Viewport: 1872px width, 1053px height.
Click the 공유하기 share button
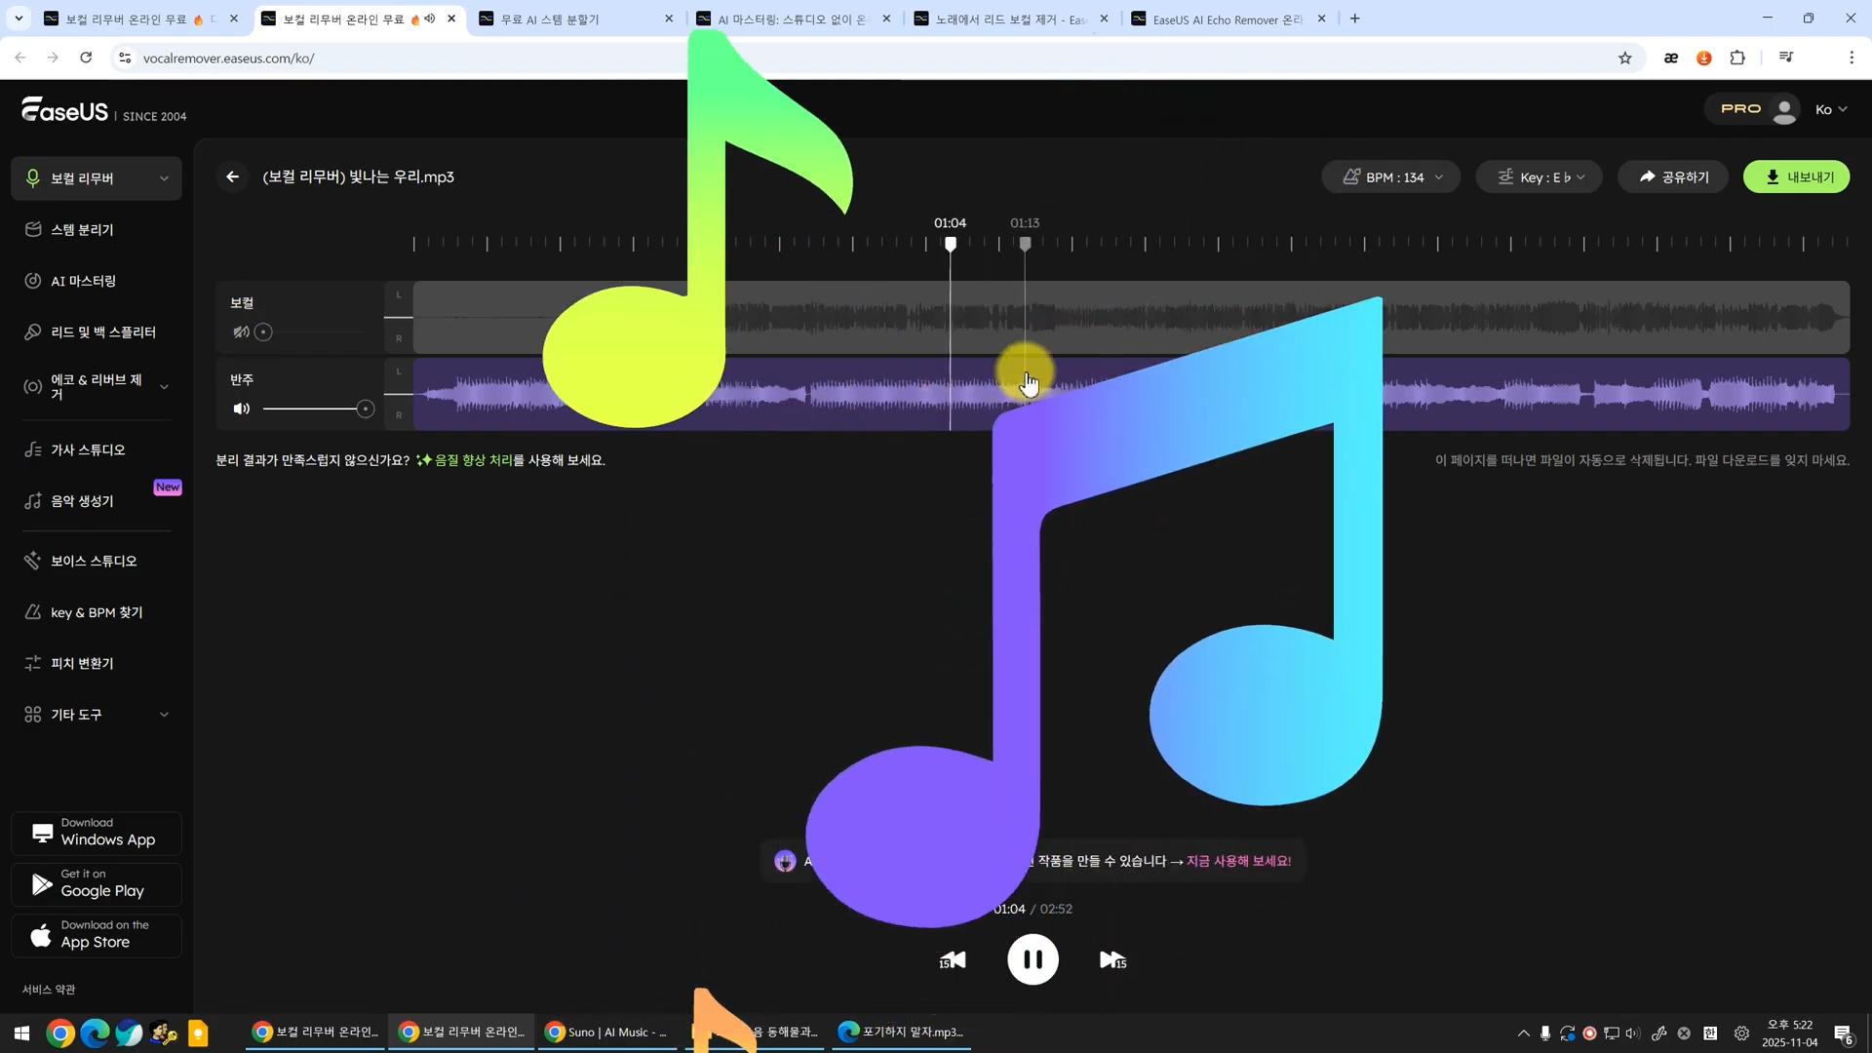[x=1673, y=177]
